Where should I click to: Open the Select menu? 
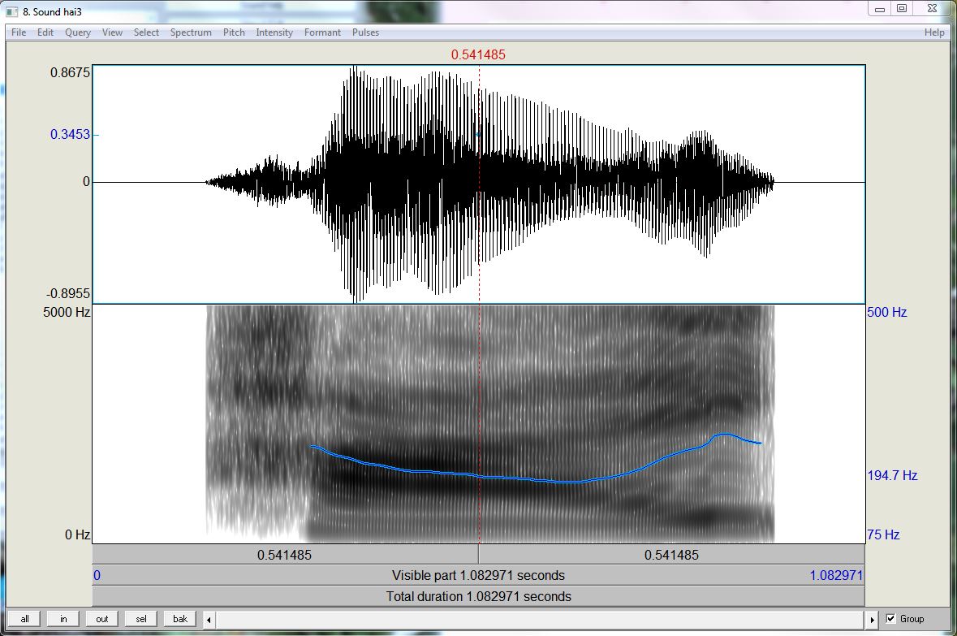(x=146, y=32)
